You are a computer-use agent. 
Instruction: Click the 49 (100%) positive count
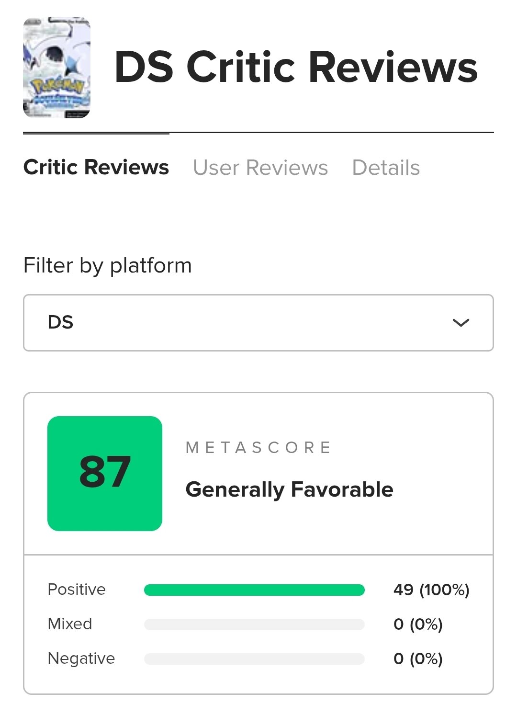click(431, 590)
